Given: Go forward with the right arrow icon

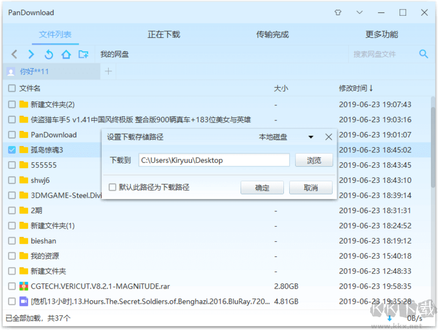Looking at the screenshot, I should [31, 54].
